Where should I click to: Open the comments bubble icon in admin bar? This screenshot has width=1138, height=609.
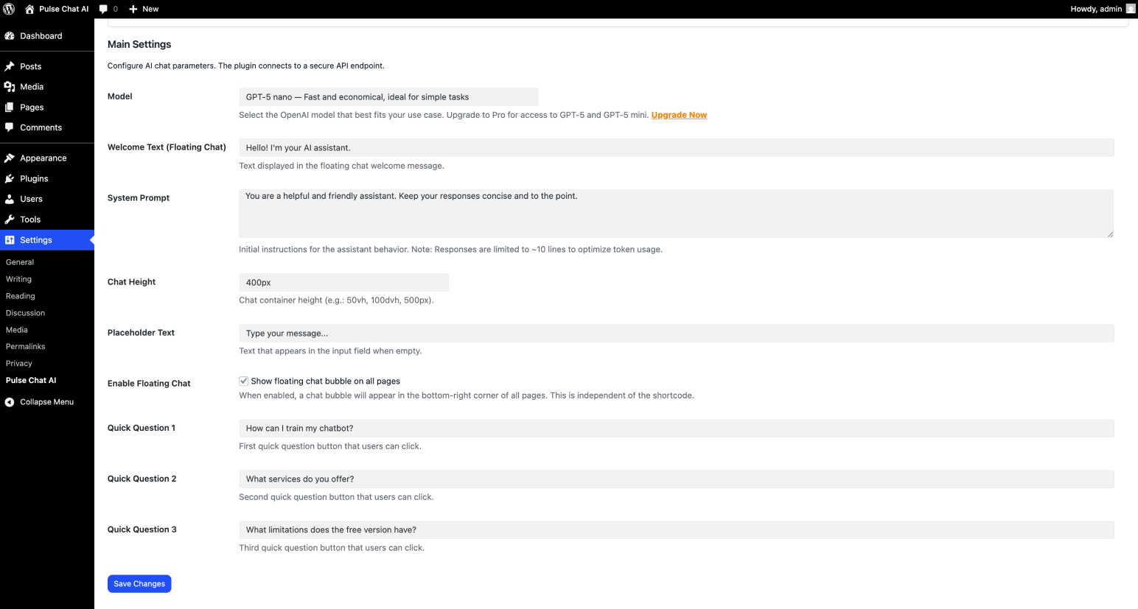pyautogui.click(x=103, y=9)
